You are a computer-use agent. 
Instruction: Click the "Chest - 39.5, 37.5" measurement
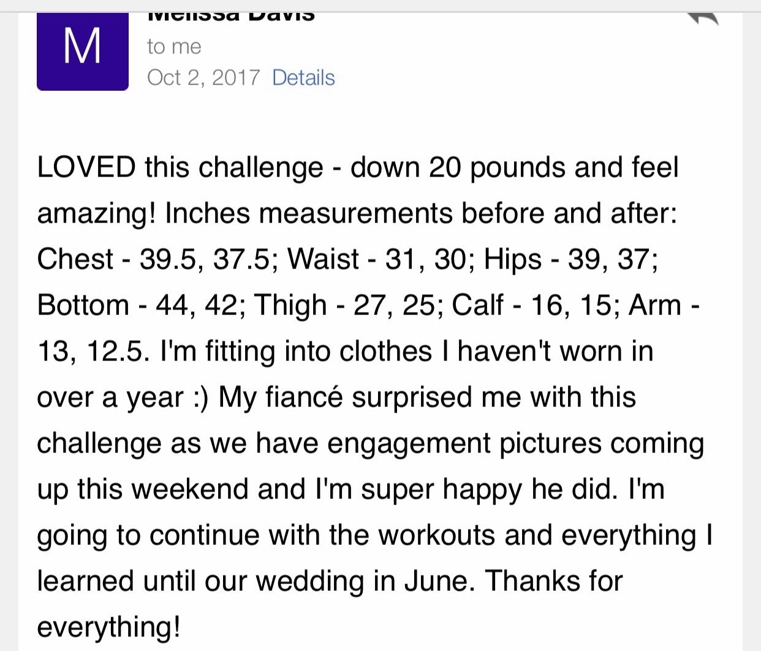click(x=153, y=259)
